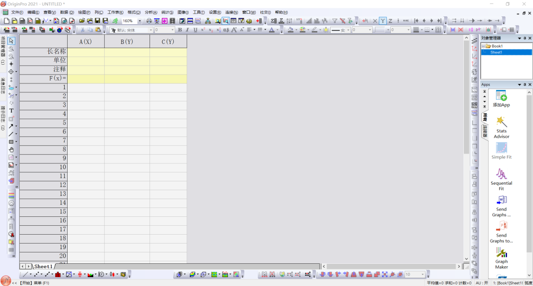Open the 分析(A) menu
The image size is (533, 286).
pos(151,12)
